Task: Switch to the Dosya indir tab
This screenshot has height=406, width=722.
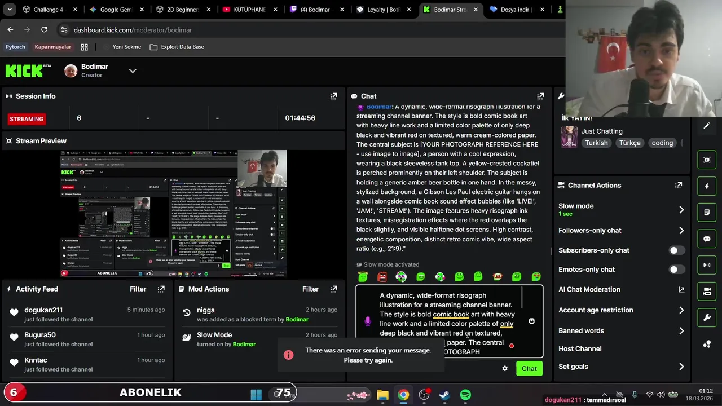Action: [x=516, y=10]
